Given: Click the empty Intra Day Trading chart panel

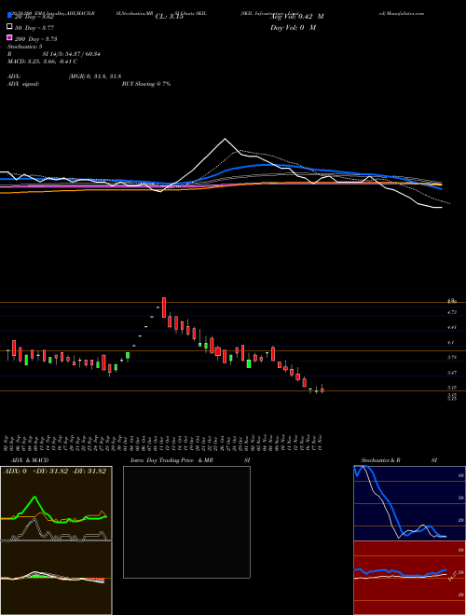Looking at the screenshot, I should 186,522.
